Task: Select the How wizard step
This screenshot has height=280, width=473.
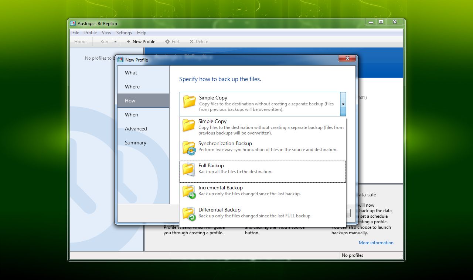Action: click(143, 101)
